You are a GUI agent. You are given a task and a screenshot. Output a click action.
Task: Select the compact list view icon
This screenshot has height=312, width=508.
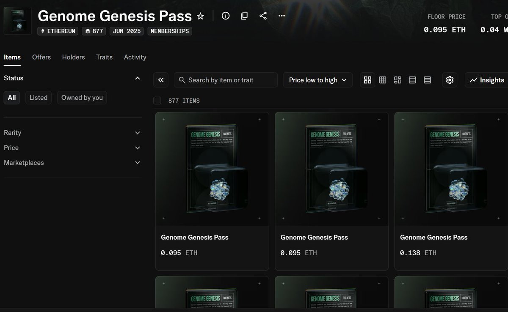412,80
